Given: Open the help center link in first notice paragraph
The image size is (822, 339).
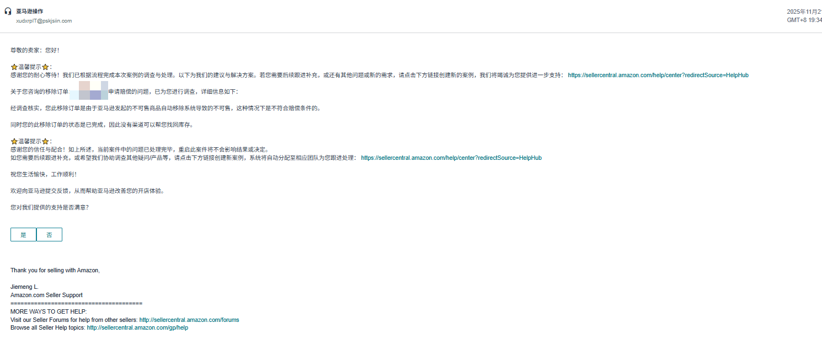Looking at the screenshot, I should [658, 75].
